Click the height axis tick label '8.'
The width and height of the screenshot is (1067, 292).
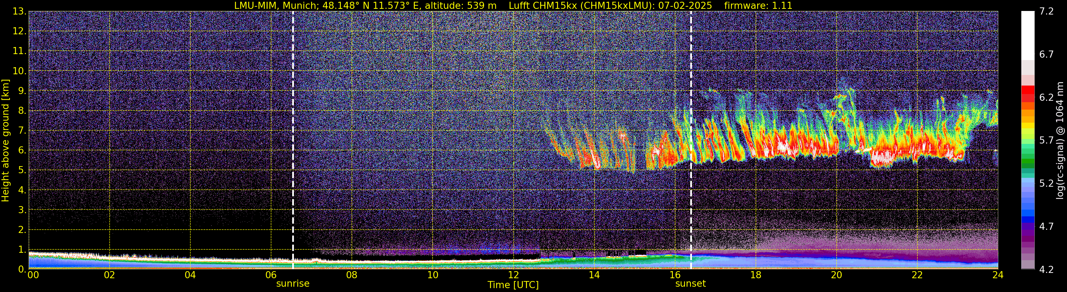coord(22,111)
